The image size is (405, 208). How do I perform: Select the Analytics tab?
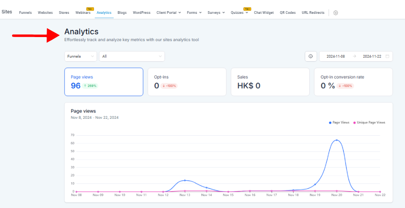(x=104, y=12)
